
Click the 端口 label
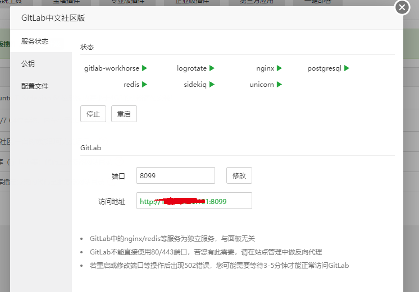(119, 176)
